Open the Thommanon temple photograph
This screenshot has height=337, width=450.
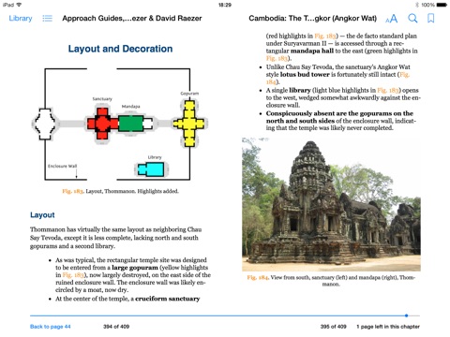pos(331,204)
